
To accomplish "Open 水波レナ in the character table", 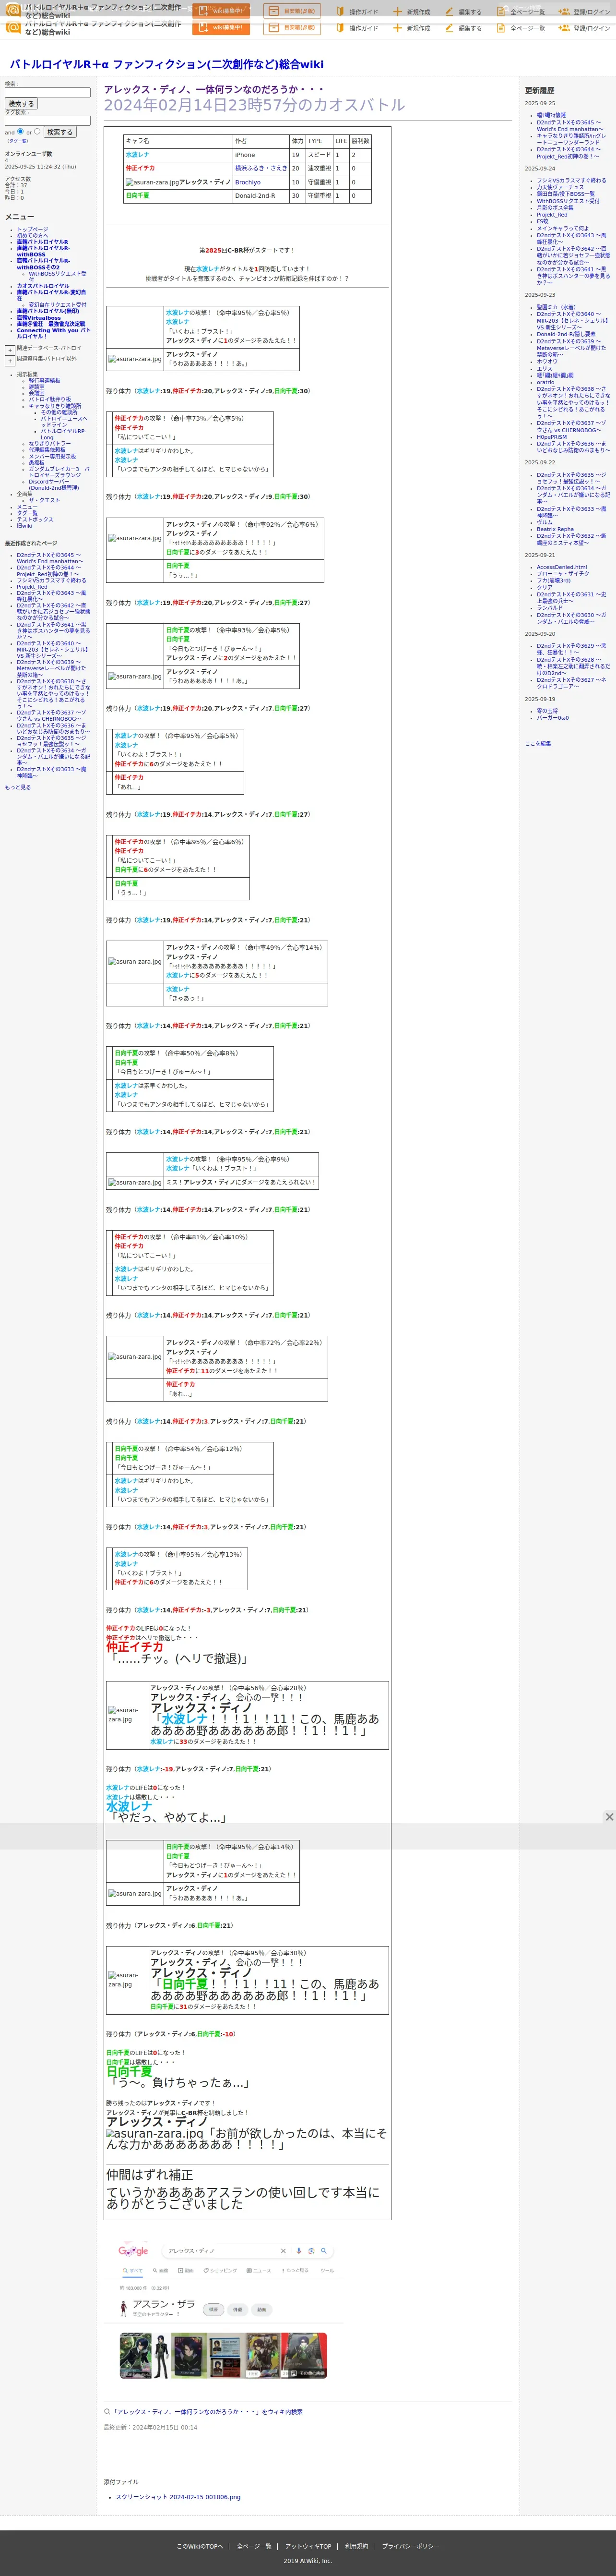I will point(137,155).
